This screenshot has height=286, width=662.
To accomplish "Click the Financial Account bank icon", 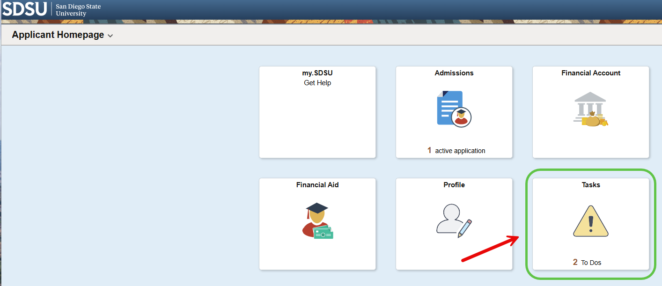I will click(591, 109).
